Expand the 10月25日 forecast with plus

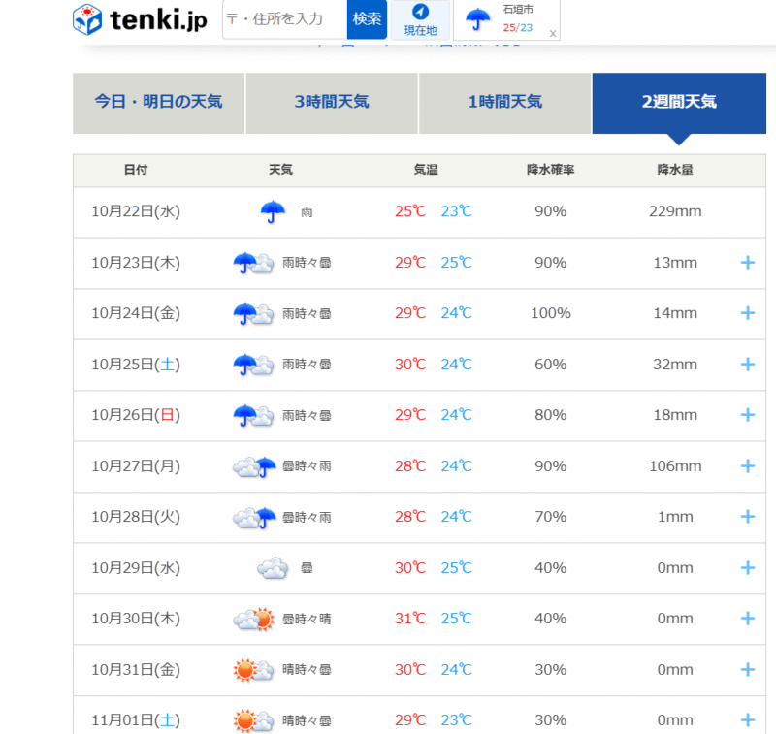click(x=747, y=365)
